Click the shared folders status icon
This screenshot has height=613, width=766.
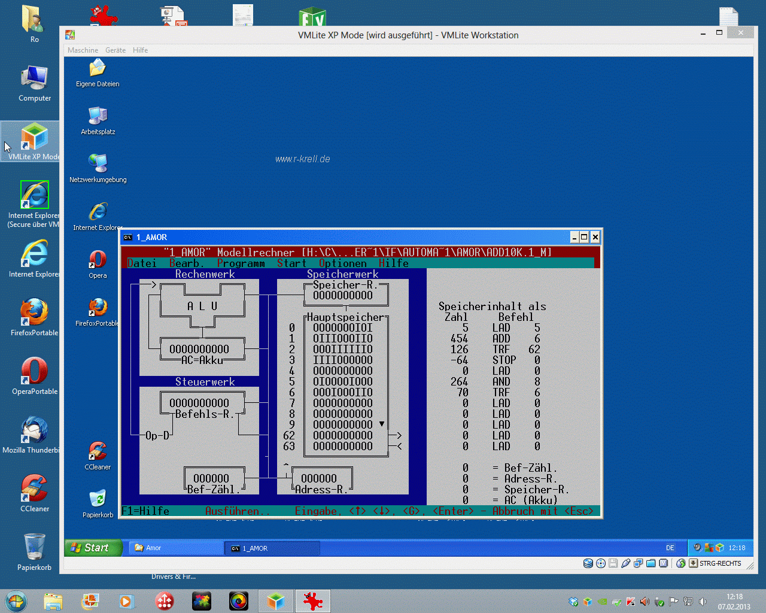pyautogui.click(x=651, y=563)
